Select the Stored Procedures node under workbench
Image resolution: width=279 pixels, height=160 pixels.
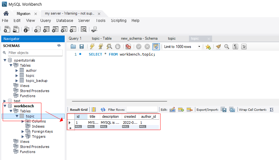(35, 147)
